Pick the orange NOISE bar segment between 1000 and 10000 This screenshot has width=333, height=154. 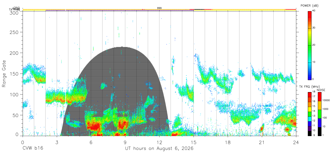pos(319,105)
